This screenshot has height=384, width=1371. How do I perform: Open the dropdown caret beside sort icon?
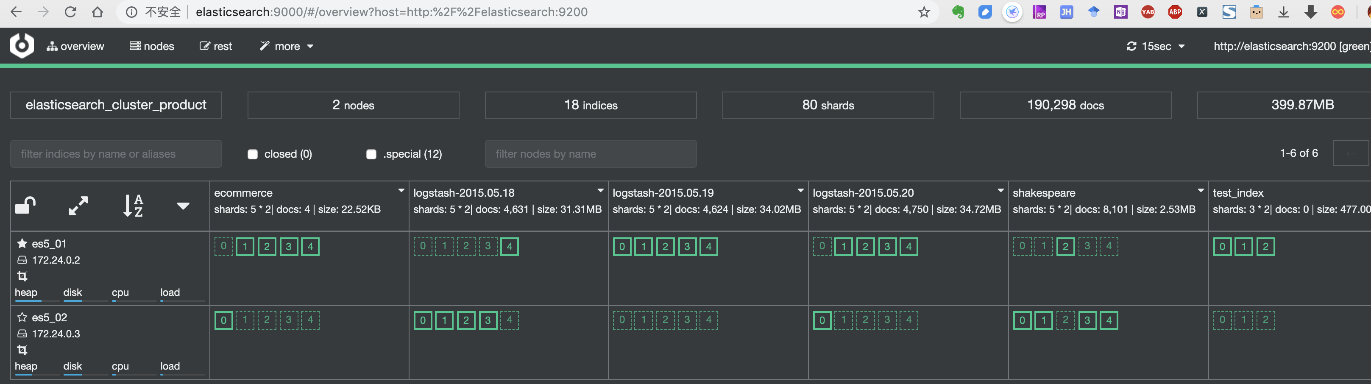coord(183,206)
